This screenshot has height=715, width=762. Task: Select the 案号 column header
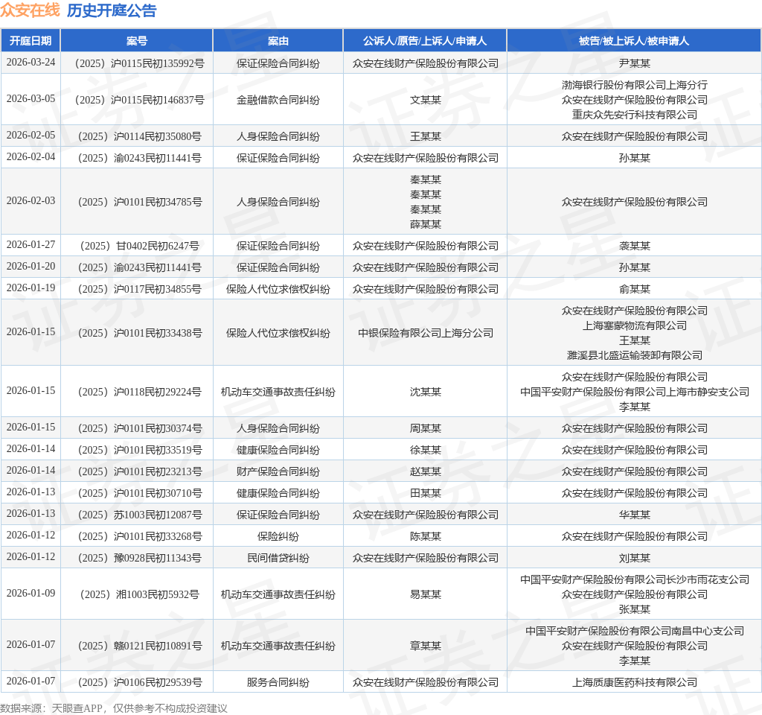point(137,41)
